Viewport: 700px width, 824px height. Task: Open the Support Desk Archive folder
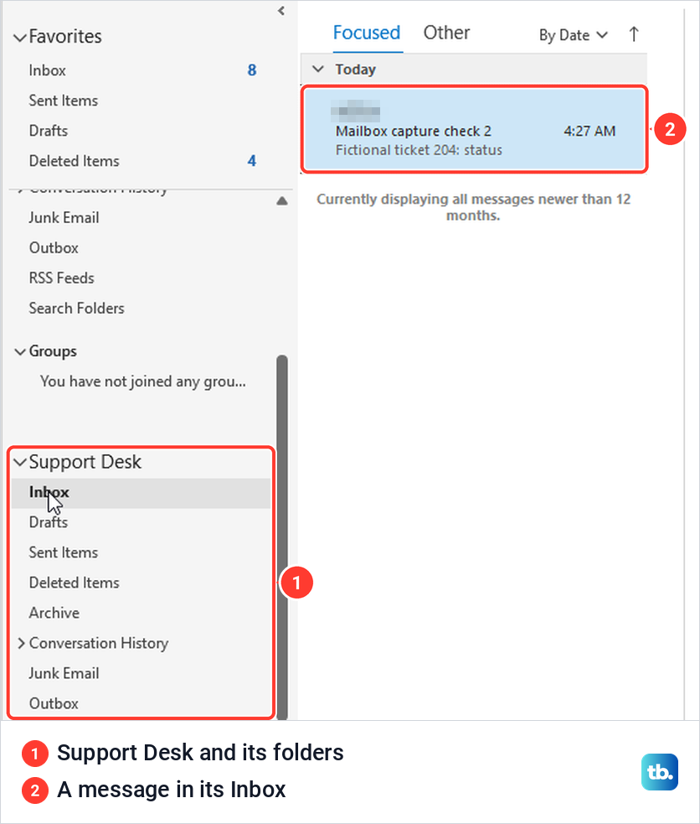[54, 613]
